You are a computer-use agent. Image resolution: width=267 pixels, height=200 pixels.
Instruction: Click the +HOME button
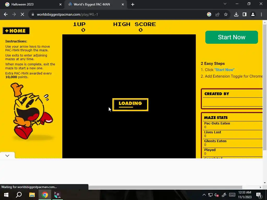(16, 31)
